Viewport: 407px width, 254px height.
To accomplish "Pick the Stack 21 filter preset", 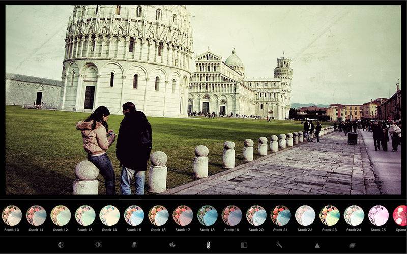I will [x=281, y=215].
